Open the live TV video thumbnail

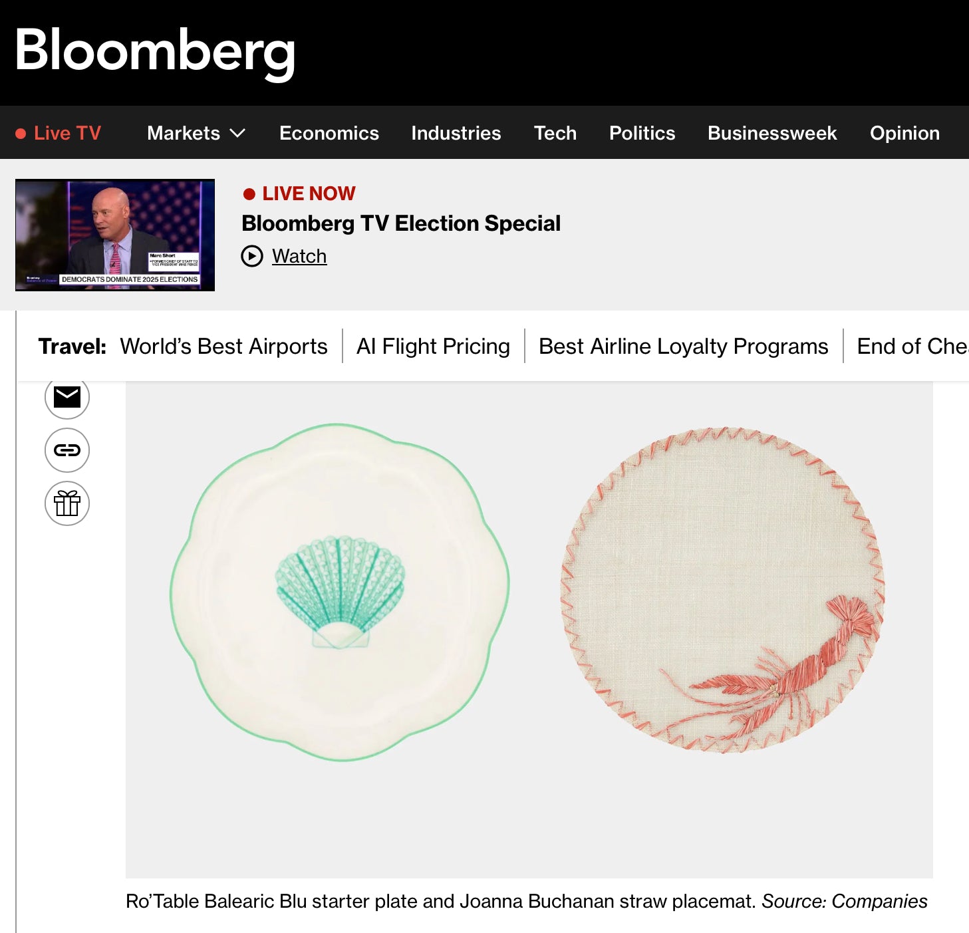(115, 235)
